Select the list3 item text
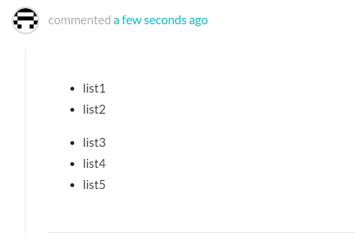The width and height of the screenshot is (355, 249). point(94,142)
